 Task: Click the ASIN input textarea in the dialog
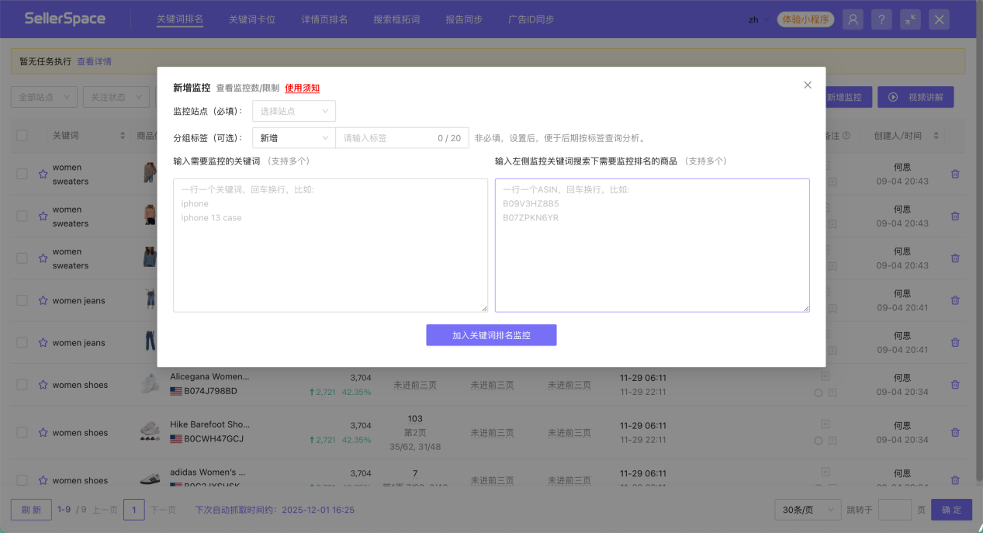(x=652, y=244)
